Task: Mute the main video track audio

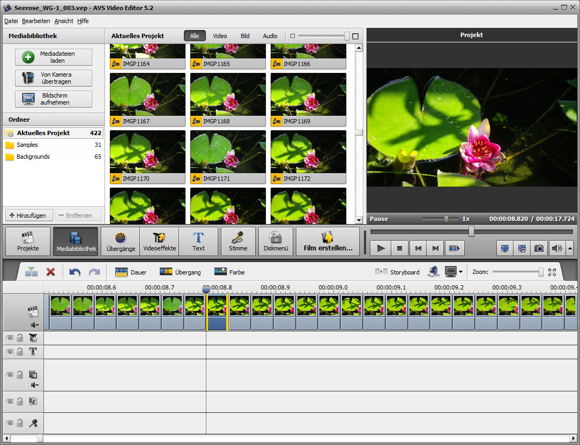Action: 35,324
